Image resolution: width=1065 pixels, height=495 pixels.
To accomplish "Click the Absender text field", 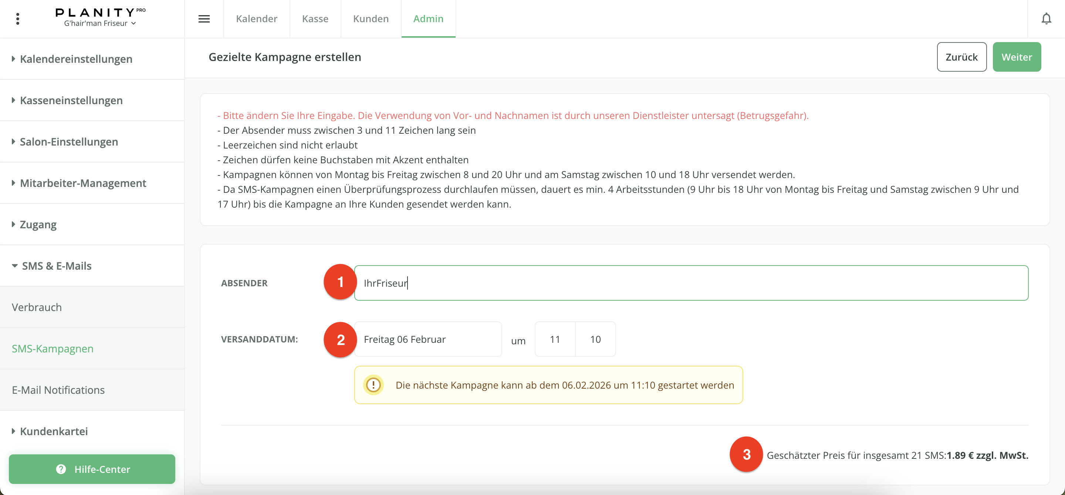I will 690,283.
